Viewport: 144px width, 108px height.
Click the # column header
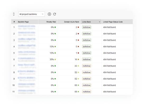click(14, 22)
